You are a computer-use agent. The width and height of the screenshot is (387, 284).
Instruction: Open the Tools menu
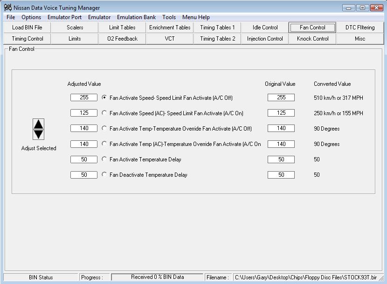coord(169,17)
